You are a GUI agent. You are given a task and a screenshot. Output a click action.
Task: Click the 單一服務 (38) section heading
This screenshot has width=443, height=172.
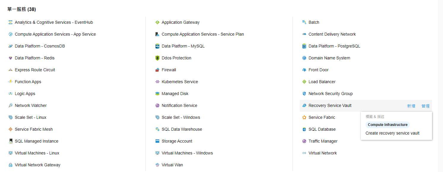[x=22, y=9]
